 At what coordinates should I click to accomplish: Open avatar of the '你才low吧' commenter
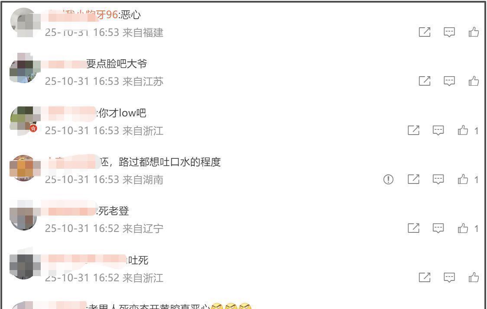(23, 120)
